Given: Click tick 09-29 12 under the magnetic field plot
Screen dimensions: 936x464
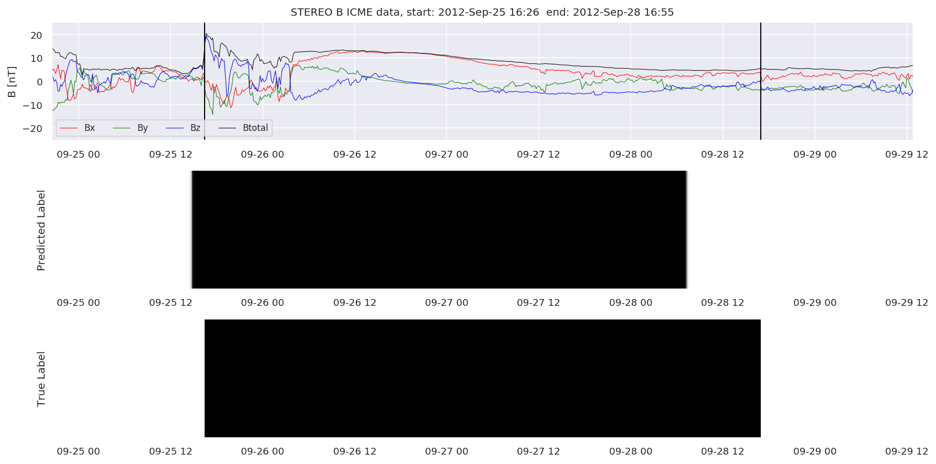Looking at the screenshot, I should tap(907, 154).
